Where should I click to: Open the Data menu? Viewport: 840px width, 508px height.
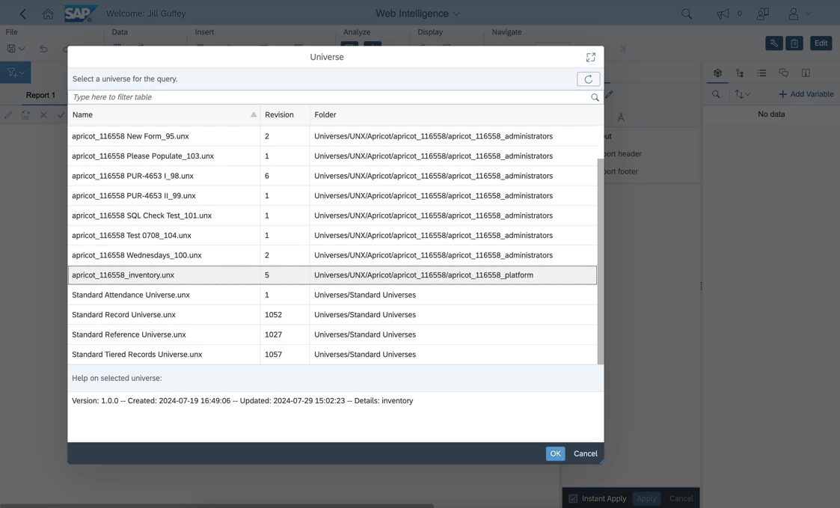coord(120,32)
